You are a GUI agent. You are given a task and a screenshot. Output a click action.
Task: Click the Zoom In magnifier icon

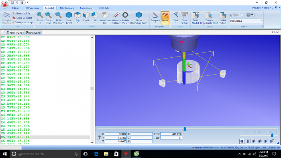pyautogui.click(x=40, y=15)
